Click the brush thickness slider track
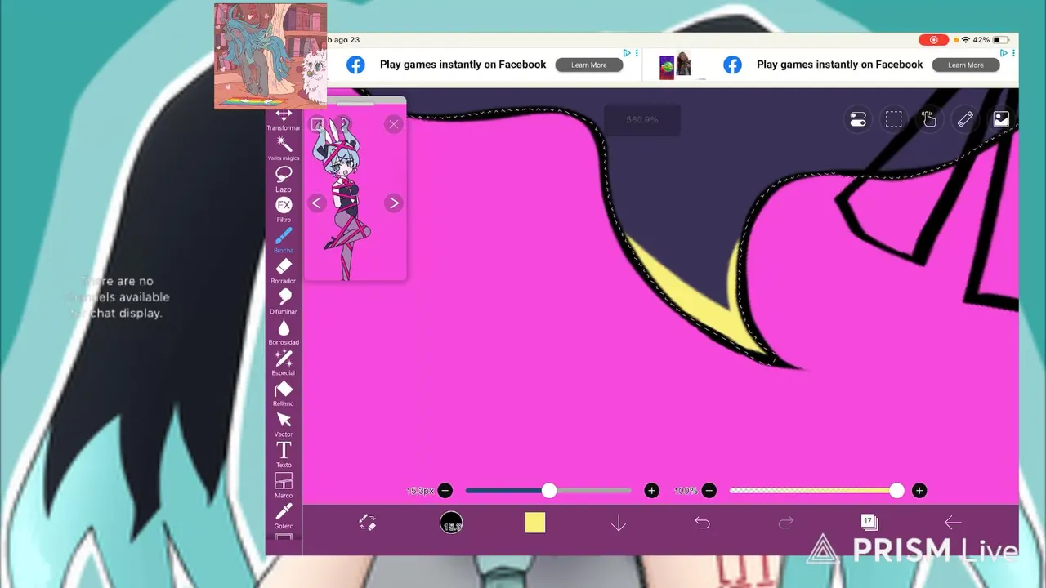 click(x=548, y=491)
